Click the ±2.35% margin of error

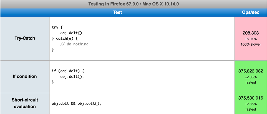(x=251, y=77)
